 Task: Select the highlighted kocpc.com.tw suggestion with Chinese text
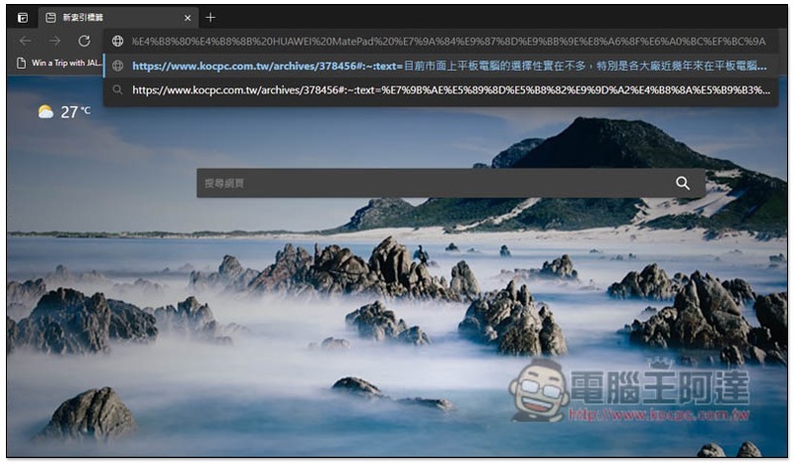447,66
